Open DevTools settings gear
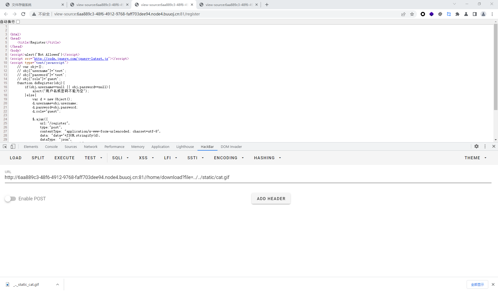The image size is (498, 292). (x=476, y=146)
